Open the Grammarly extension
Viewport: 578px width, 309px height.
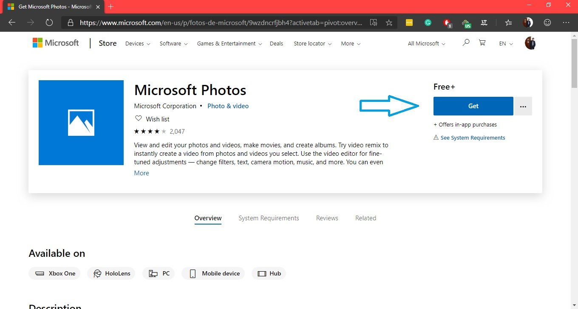428,22
